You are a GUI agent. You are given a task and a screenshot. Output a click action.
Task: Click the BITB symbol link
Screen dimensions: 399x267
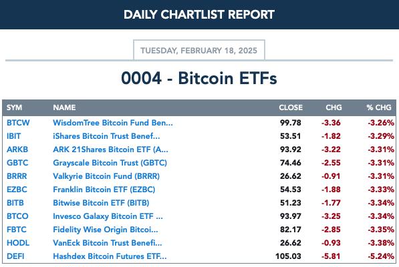[x=15, y=203]
